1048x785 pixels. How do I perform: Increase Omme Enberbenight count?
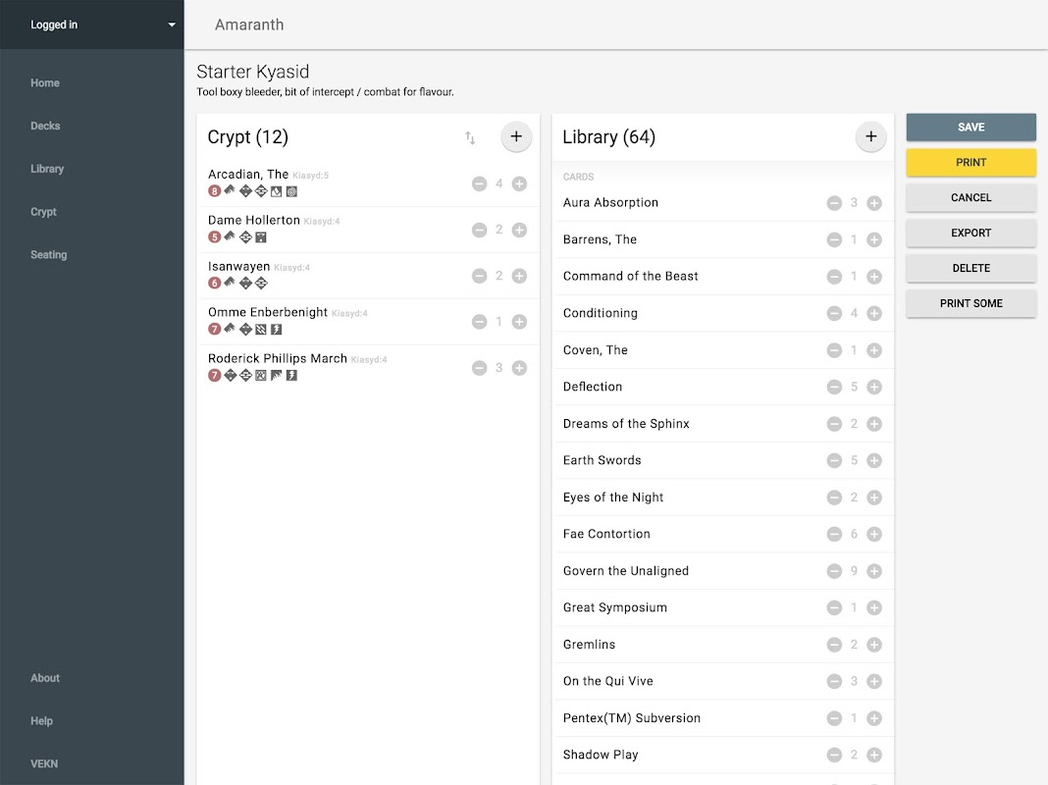point(519,322)
